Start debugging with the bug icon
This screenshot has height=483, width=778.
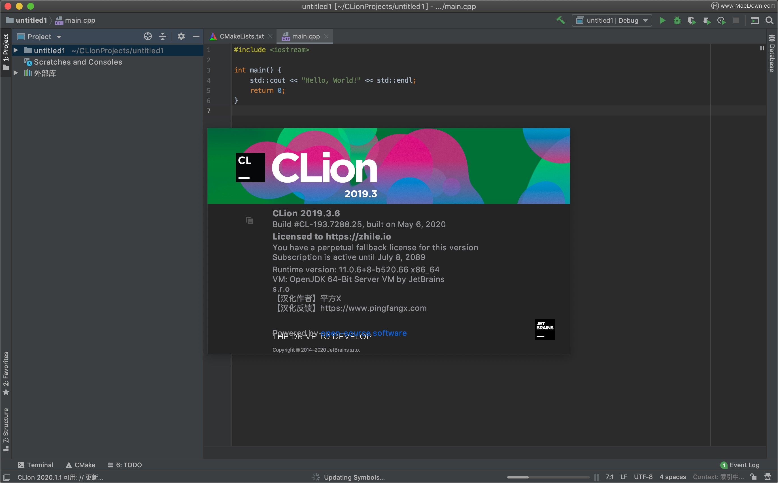click(677, 20)
